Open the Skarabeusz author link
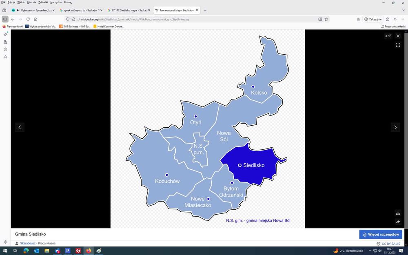 (28, 243)
